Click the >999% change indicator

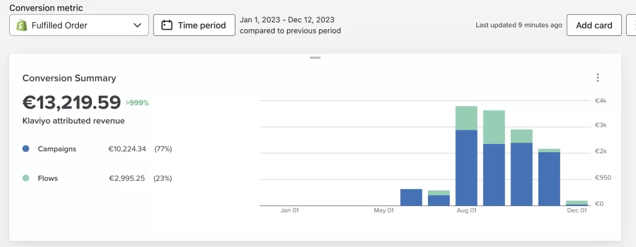(x=137, y=103)
